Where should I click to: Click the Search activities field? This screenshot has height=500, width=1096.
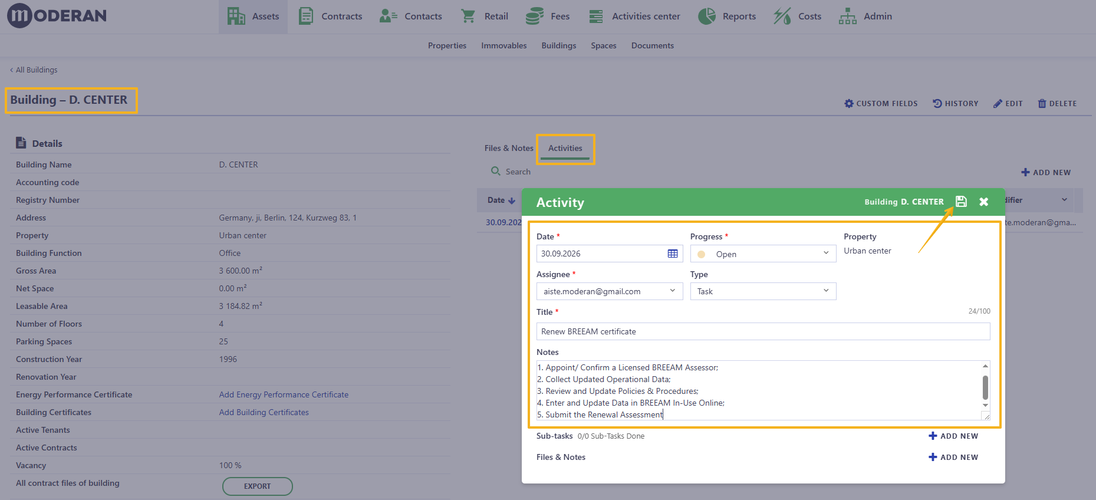pos(518,172)
